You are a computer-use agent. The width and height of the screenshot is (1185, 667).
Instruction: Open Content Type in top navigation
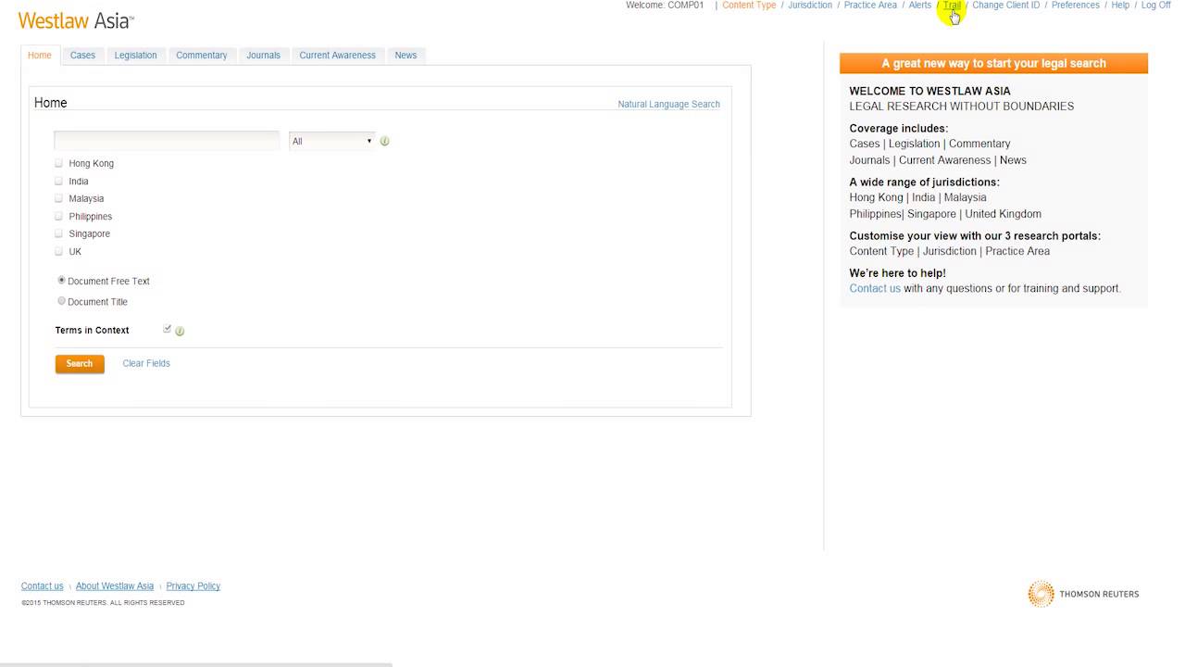(749, 6)
